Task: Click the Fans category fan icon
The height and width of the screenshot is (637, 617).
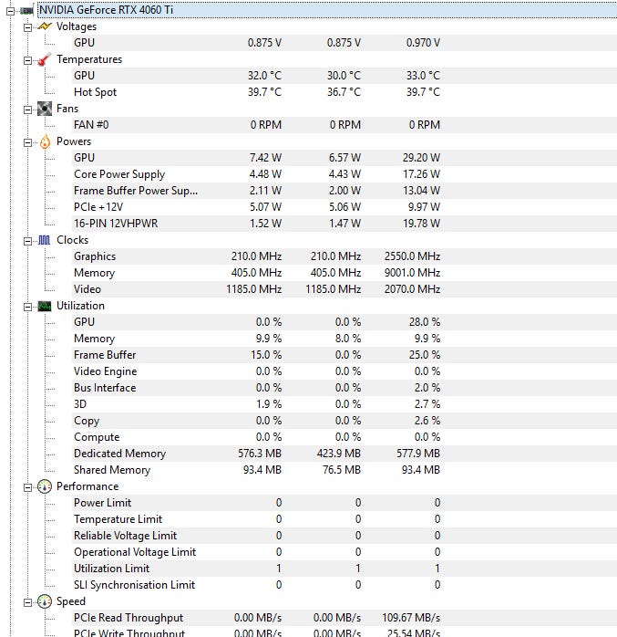Action: (45, 109)
